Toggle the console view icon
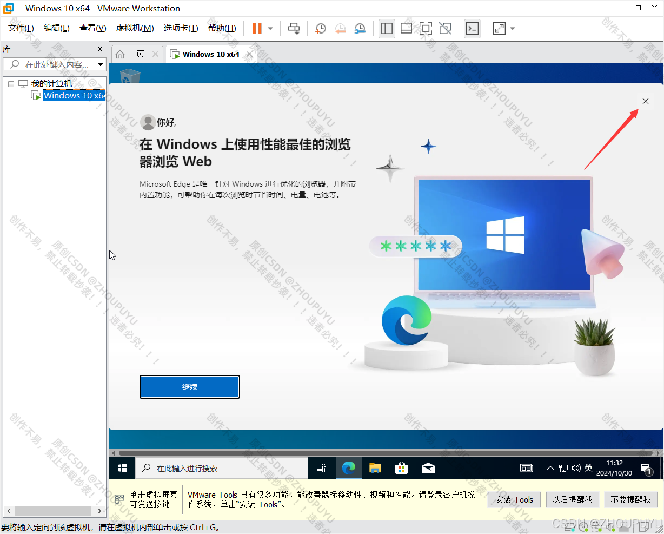 coord(472,29)
